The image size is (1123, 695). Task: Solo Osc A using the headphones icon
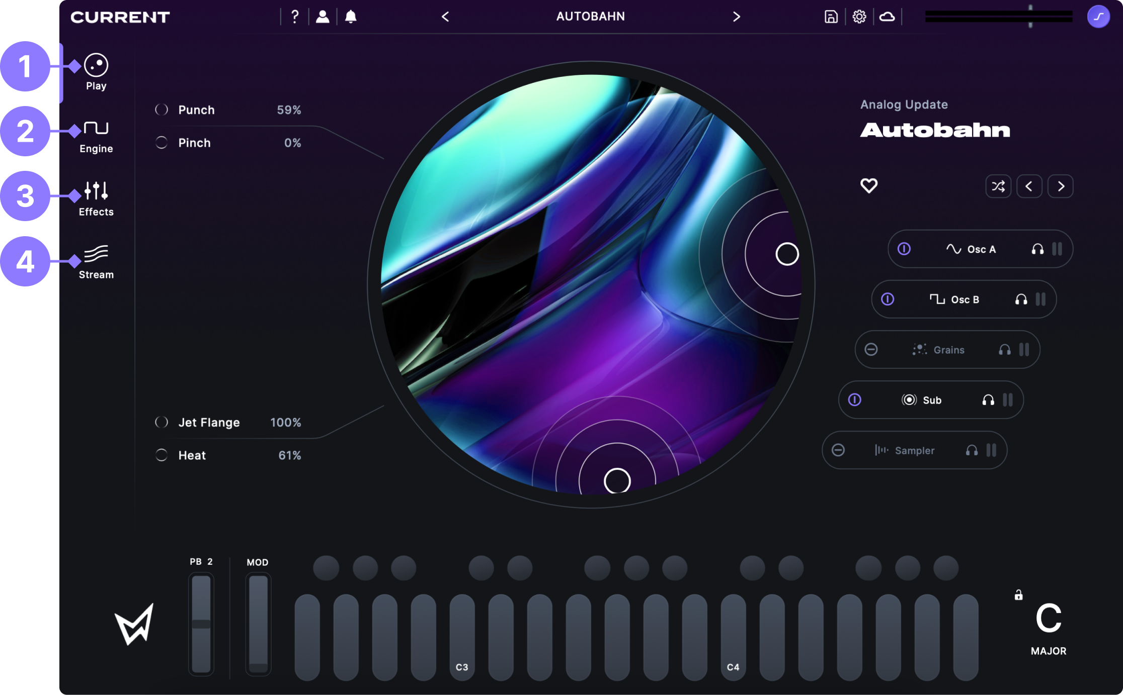pos(1037,249)
